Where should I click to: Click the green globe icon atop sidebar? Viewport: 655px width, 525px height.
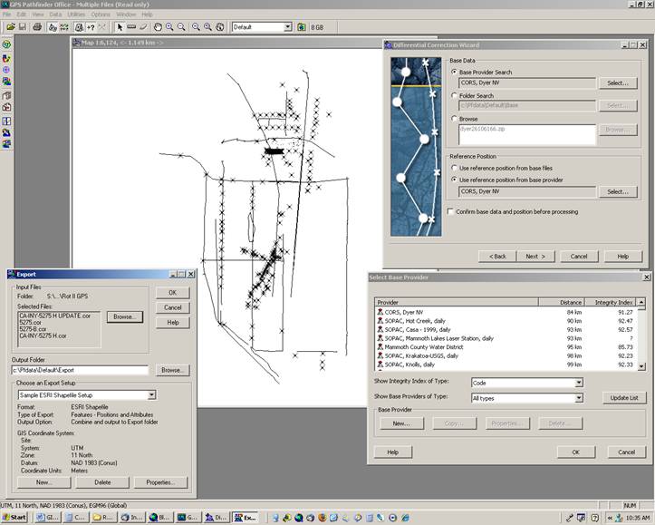click(6, 44)
